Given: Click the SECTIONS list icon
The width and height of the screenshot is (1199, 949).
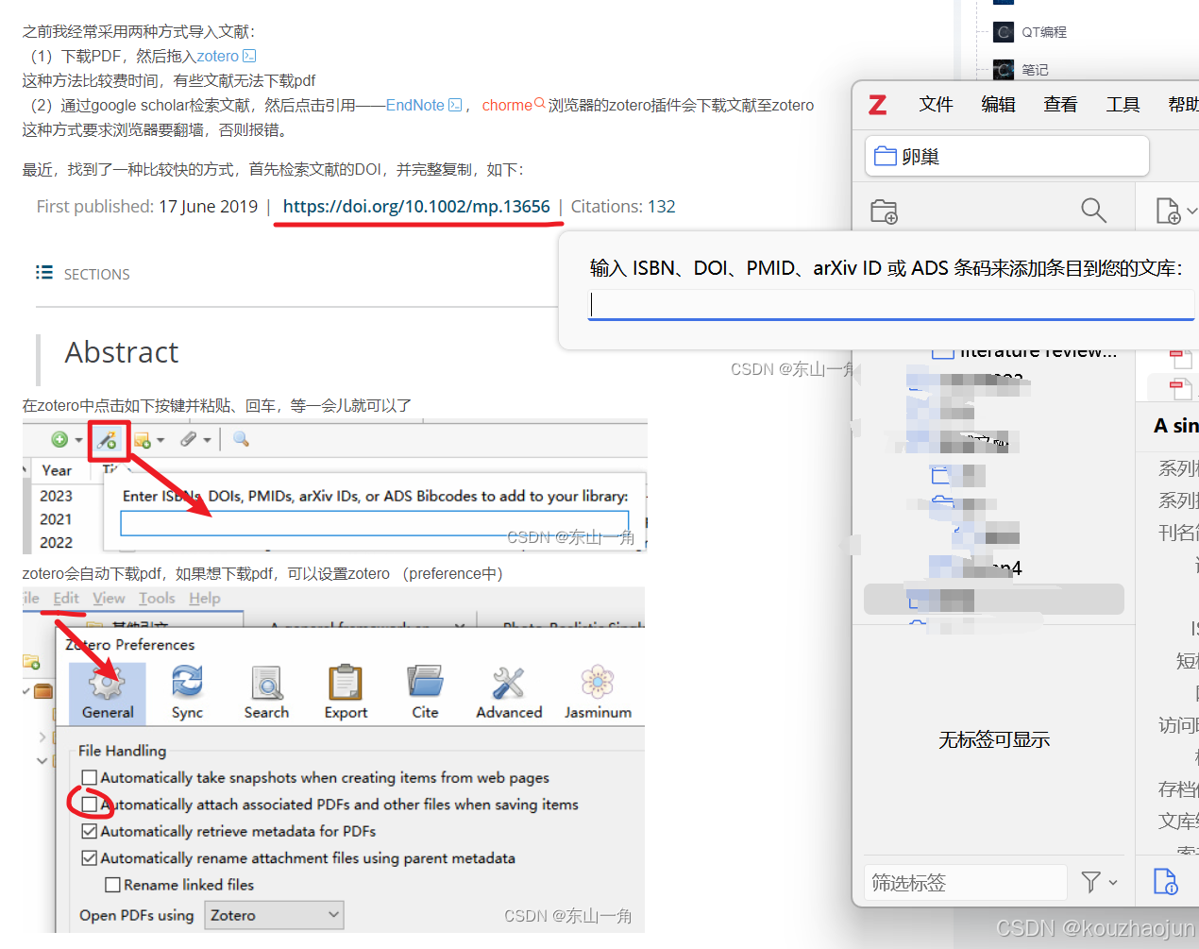Looking at the screenshot, I should coord(44,273).
